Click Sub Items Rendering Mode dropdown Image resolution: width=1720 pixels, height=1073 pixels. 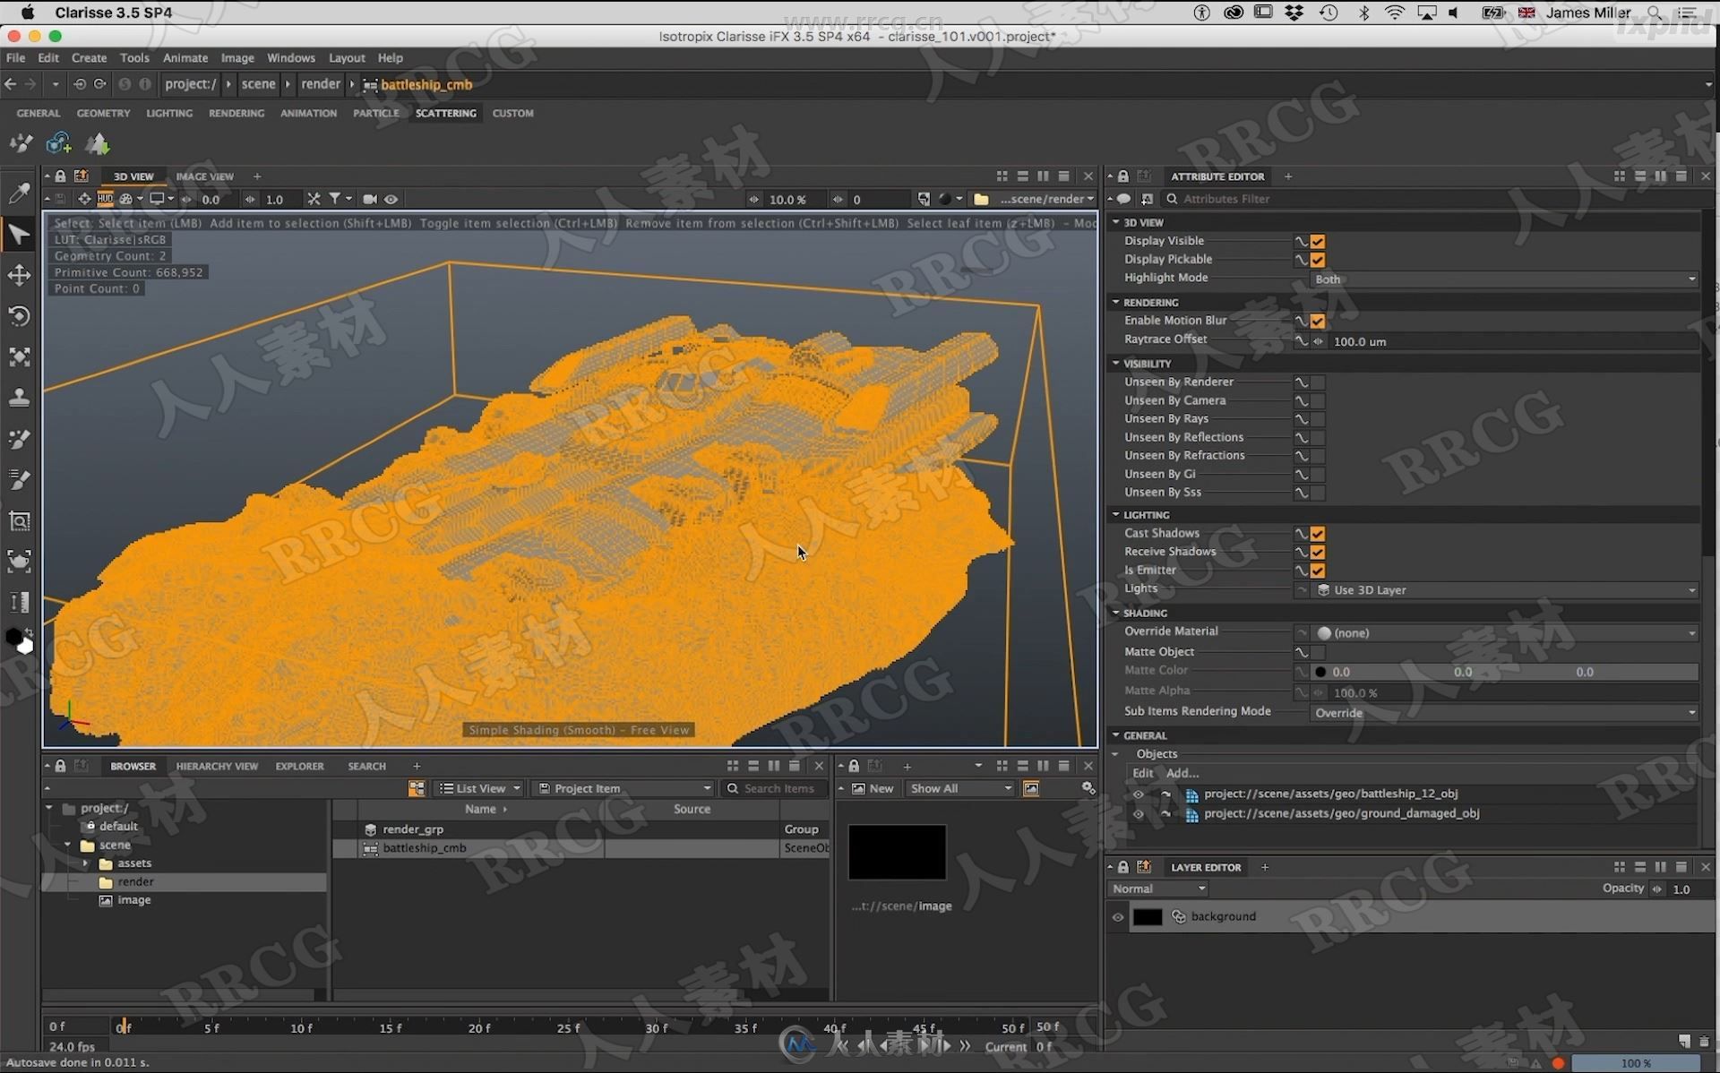[x=1505, y=712]
